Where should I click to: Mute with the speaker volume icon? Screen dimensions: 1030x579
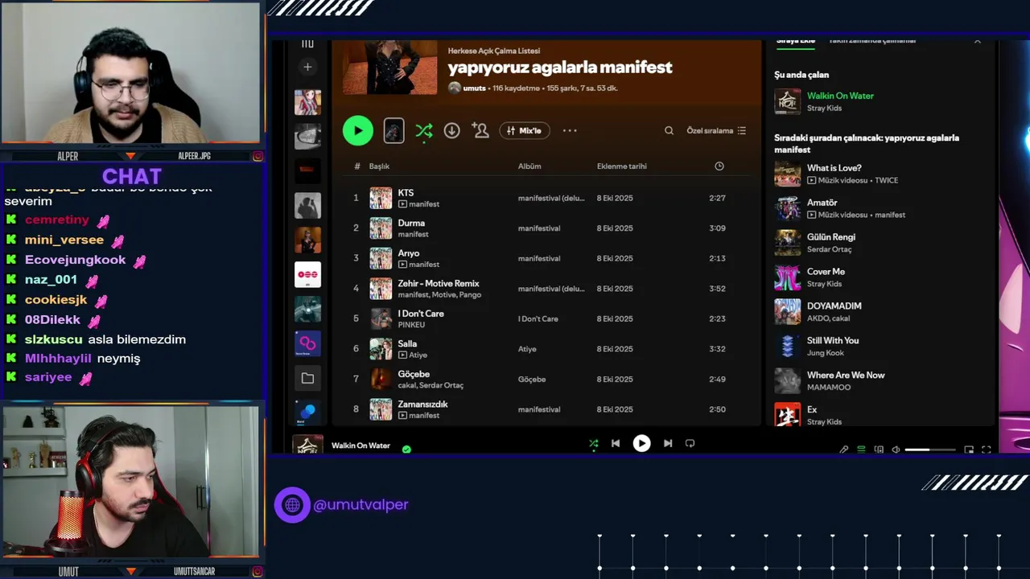[896, 450]
